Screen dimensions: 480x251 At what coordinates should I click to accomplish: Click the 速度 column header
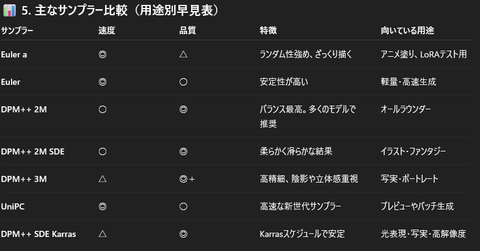106,31
